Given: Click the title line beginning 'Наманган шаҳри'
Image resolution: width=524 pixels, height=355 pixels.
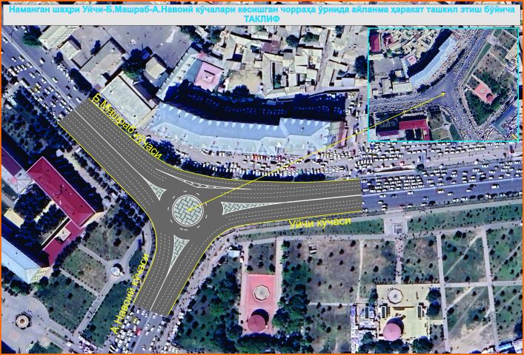Looking at the screenshot, I should pos(262,10).
